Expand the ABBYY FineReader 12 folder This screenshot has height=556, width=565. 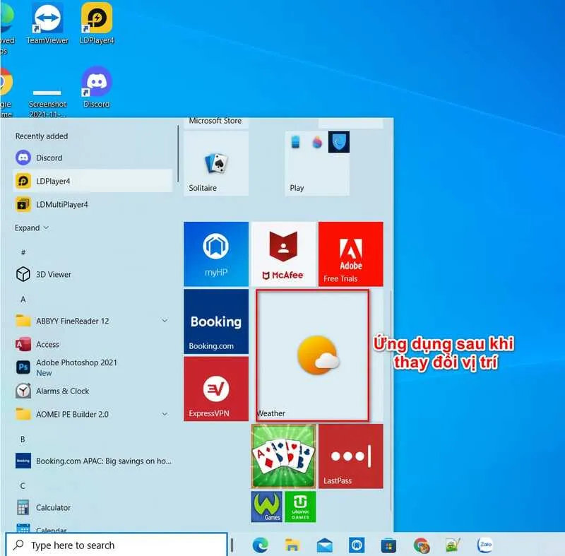click(164, 321)
